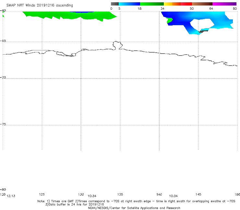Click the longitude label '135'
This screenshot has width=240, height=210.
(120, 194)
